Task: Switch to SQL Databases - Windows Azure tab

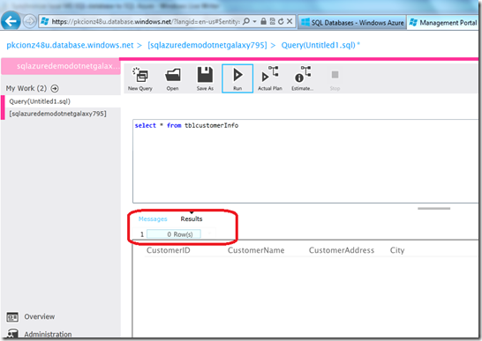Action: click(352, 22)
